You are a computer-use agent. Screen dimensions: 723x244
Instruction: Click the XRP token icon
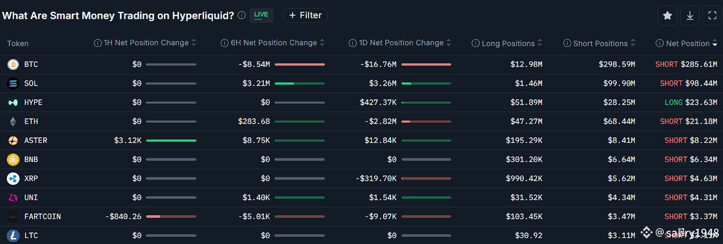click(13, 179)
